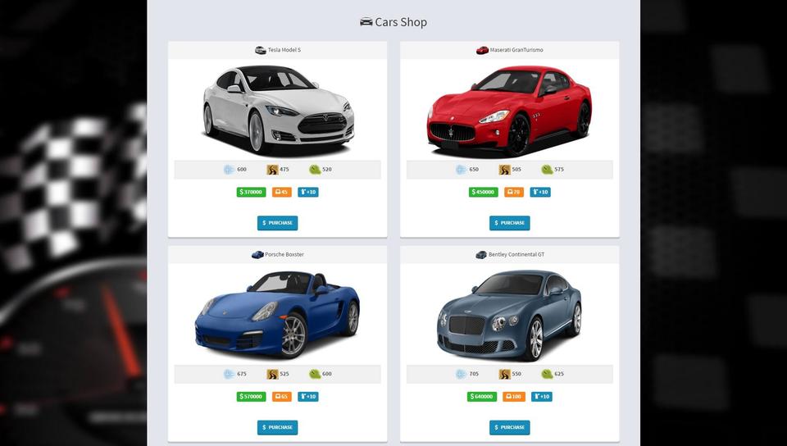
Task: Click the blue +10 badge under Bentley
Action: 542,397
